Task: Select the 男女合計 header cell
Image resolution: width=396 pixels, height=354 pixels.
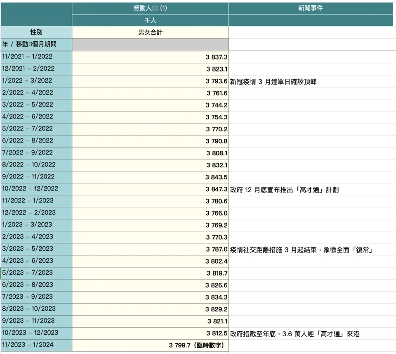Action: click(x=150, y=32)
